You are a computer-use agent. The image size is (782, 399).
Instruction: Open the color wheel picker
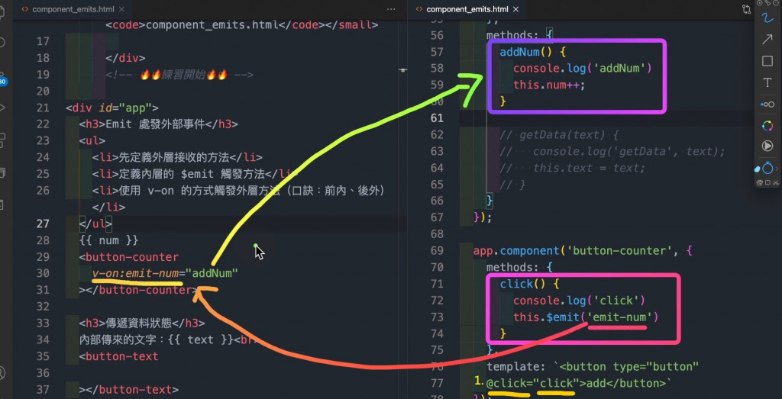(x=767, y=125)
